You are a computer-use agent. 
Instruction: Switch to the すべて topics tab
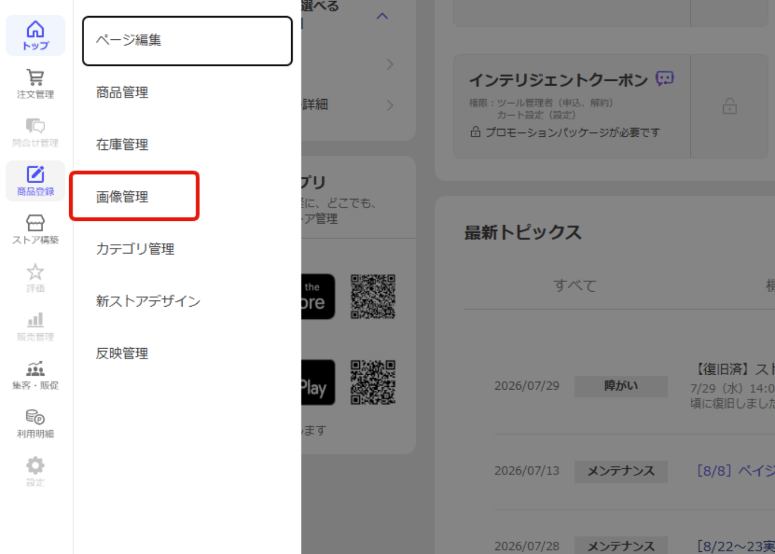[575, 286]
